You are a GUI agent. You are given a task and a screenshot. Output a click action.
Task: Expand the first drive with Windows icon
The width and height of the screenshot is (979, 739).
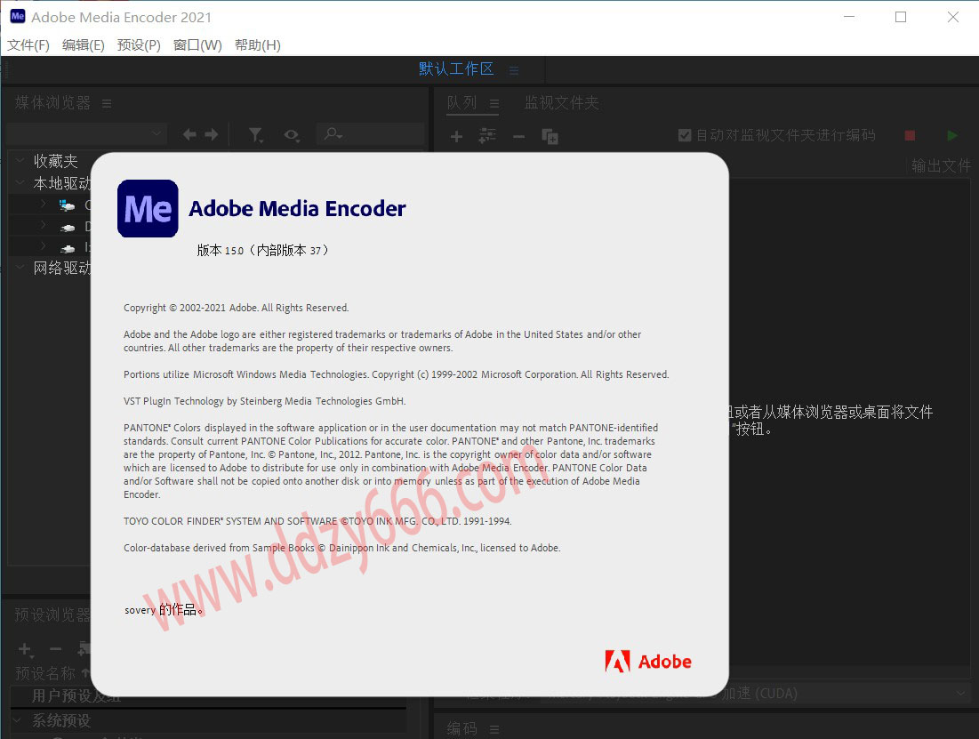point(43,204)
